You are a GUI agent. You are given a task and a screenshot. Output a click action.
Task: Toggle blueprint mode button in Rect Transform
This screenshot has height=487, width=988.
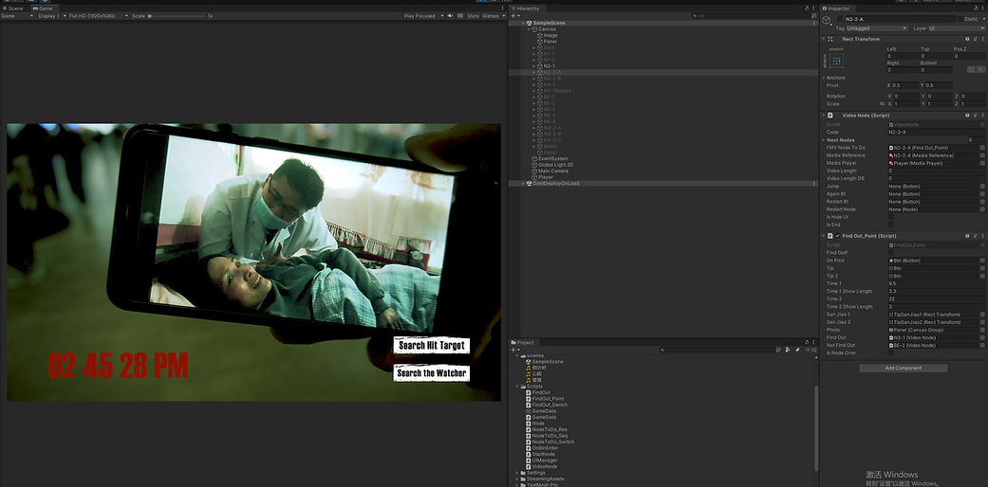[972, 69]
